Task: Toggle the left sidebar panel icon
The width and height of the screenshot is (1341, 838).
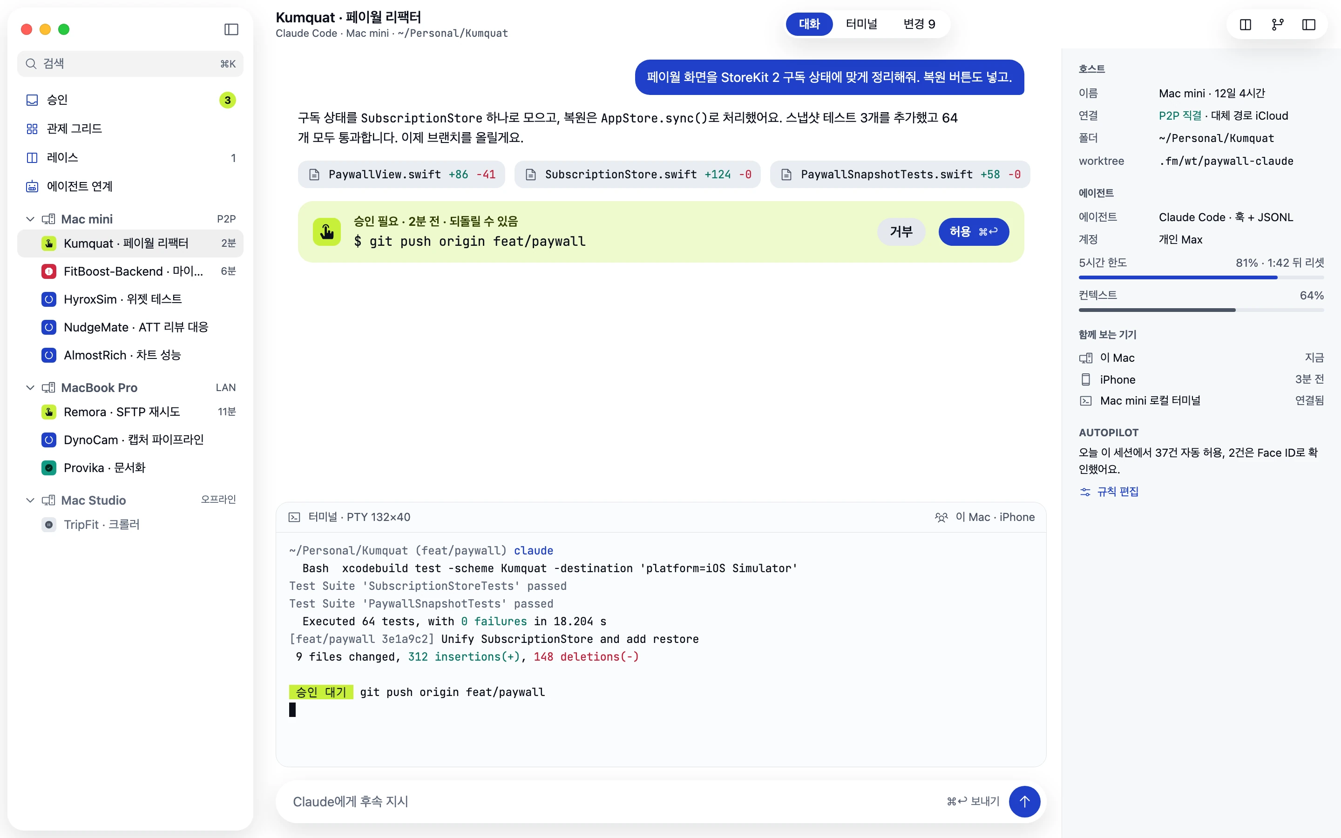Action: click(x=231, y=29)
